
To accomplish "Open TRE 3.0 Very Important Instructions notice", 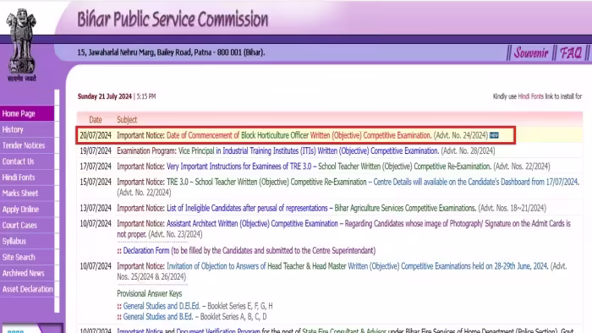I will tap(328, 166).
